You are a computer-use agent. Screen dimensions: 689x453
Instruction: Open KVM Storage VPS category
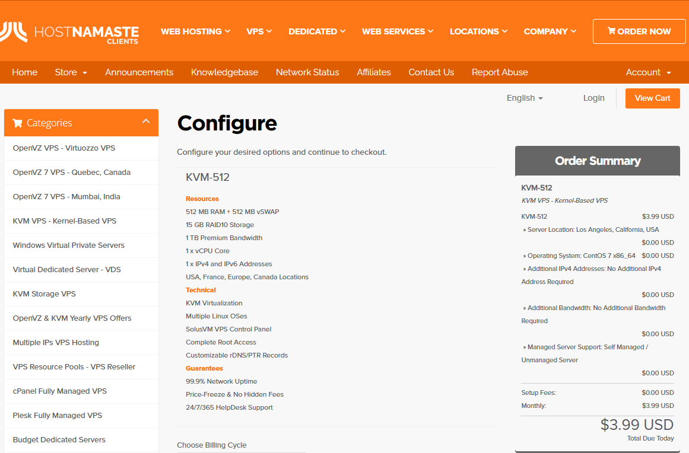tap(81, 294)
